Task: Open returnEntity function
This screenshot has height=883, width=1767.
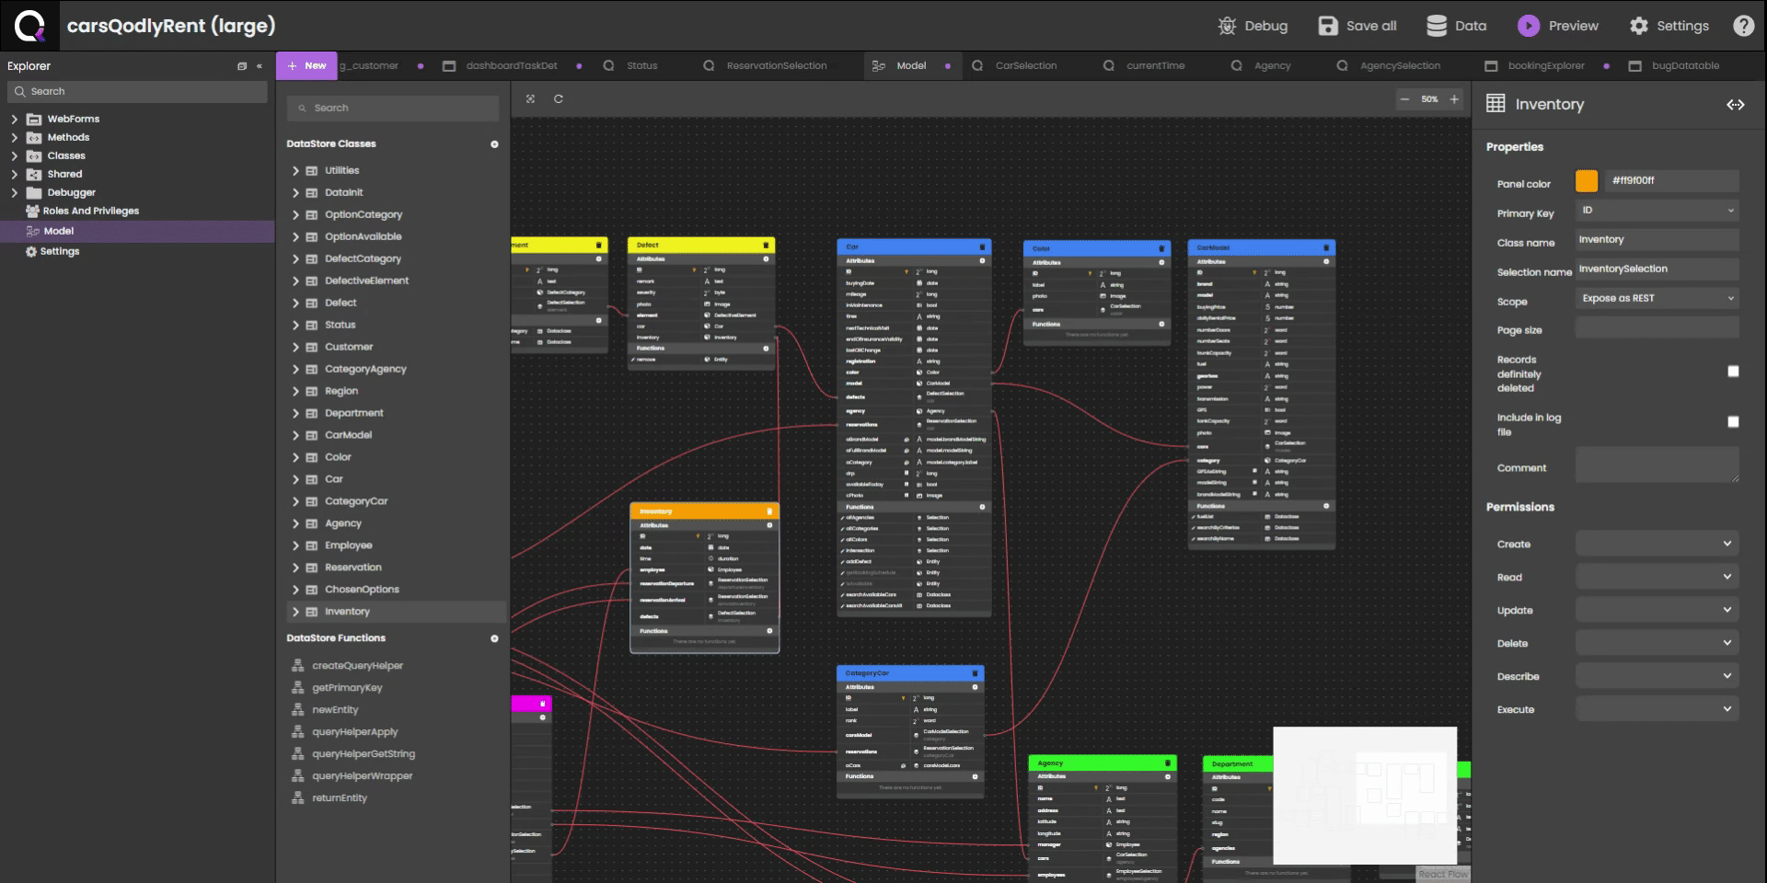Action: click(339, 797)
